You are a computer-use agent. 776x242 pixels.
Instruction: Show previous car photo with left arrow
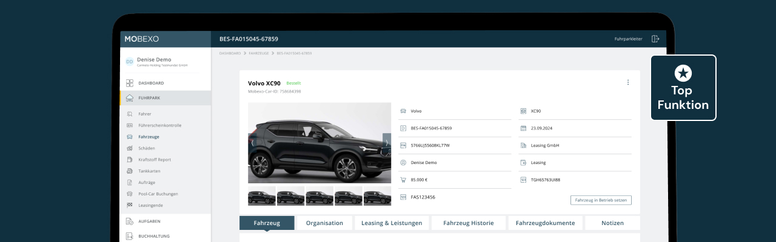252,143
